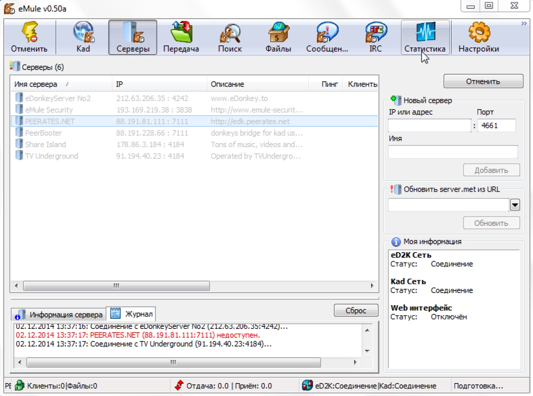This screenshot has width=533, height=396.
Task: Sort by Описание column header
Action: (x=257, y=84)
